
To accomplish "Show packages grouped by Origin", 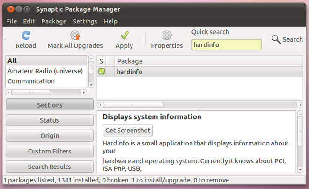I will 49,136.
